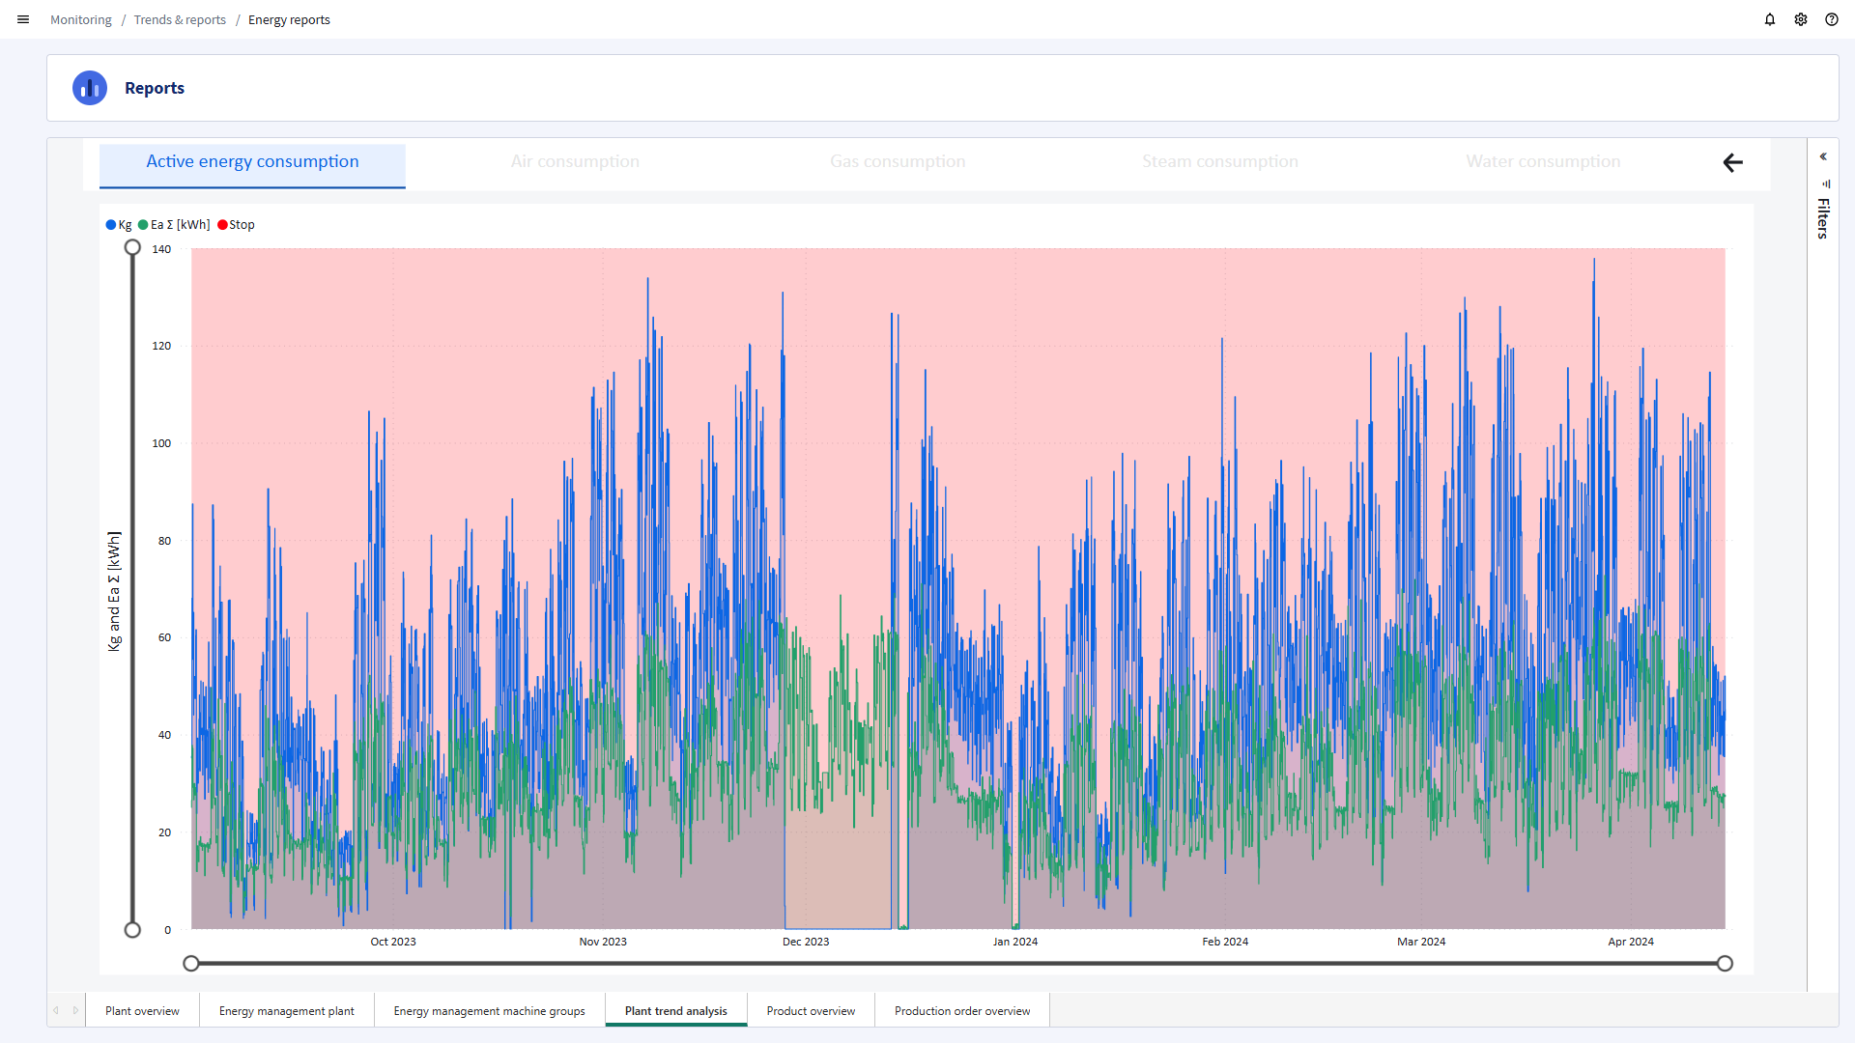This screenshot has height=1043, width=1855.
Task: Toggle the Ea Σ [kWh] legend series
Action: click(x=174, y=225)
